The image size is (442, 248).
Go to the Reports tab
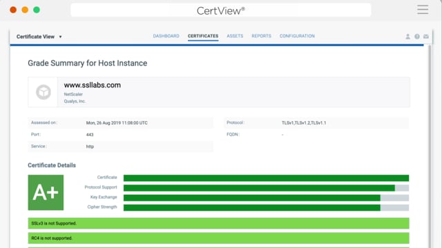(261, 36)
